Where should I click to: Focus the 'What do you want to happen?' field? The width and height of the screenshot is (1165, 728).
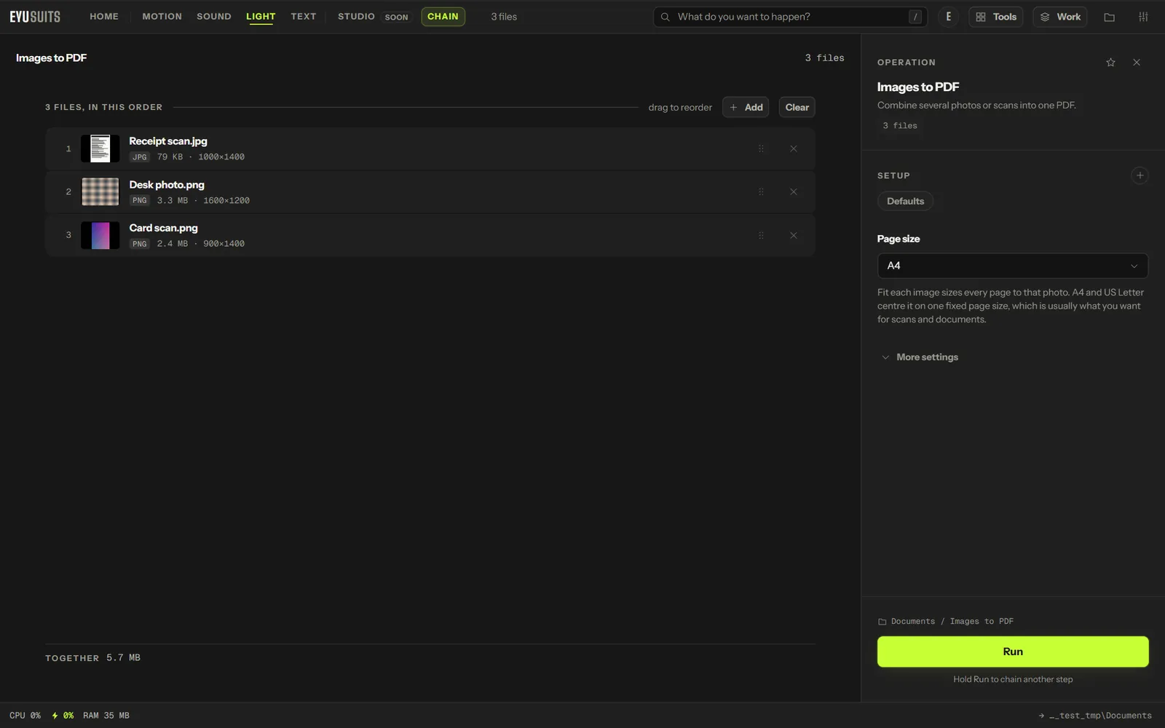pyautogui.click(x=791, y=17)
